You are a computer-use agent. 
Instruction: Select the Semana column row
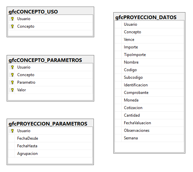(149, 138)
